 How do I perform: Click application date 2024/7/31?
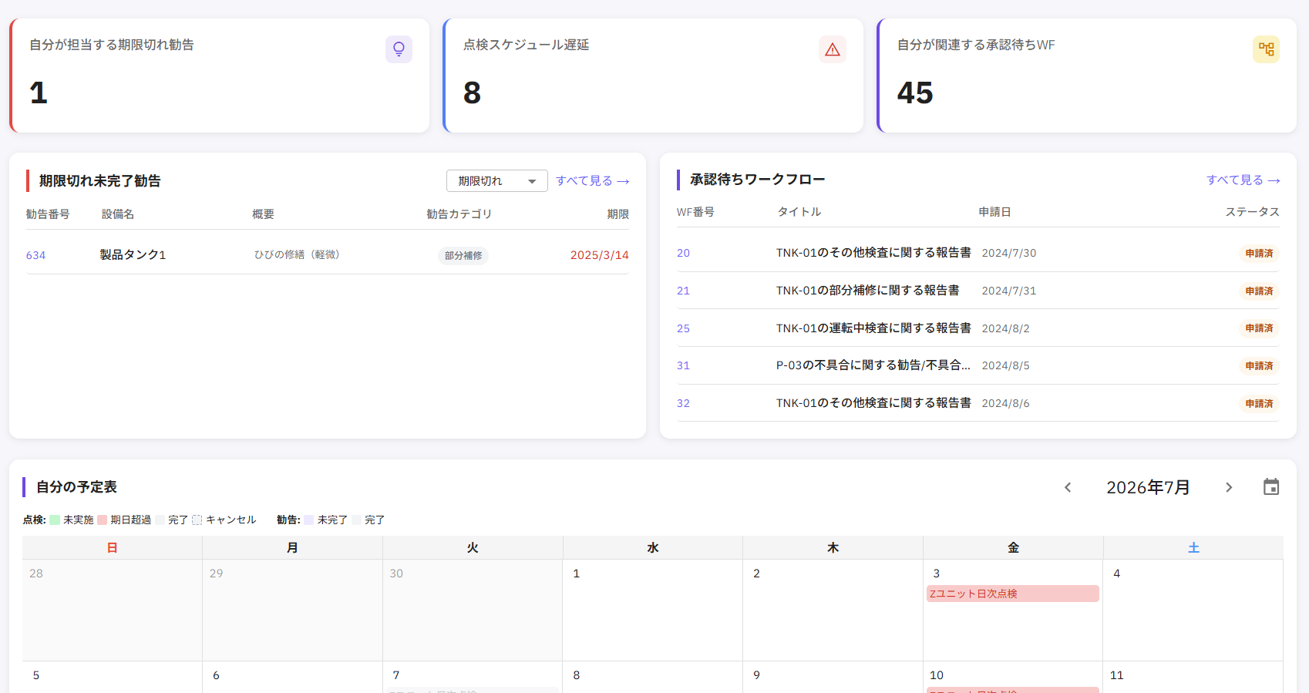click(1008, 291)
